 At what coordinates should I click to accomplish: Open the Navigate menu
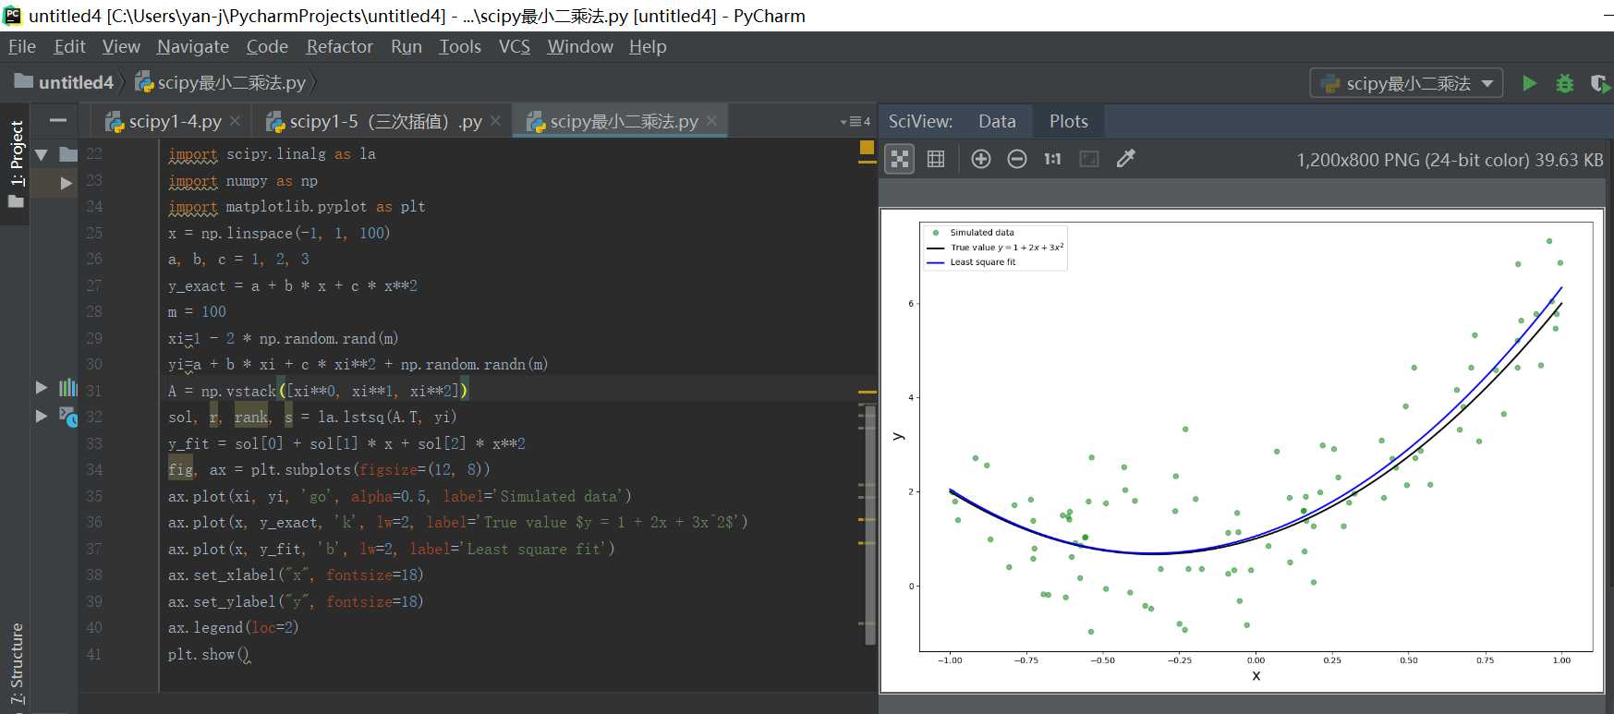coord(193,46)
